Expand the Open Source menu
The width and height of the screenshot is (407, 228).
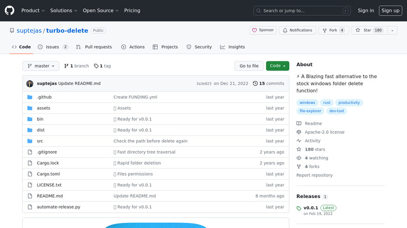pyautogui.click(x=100, y=11)
